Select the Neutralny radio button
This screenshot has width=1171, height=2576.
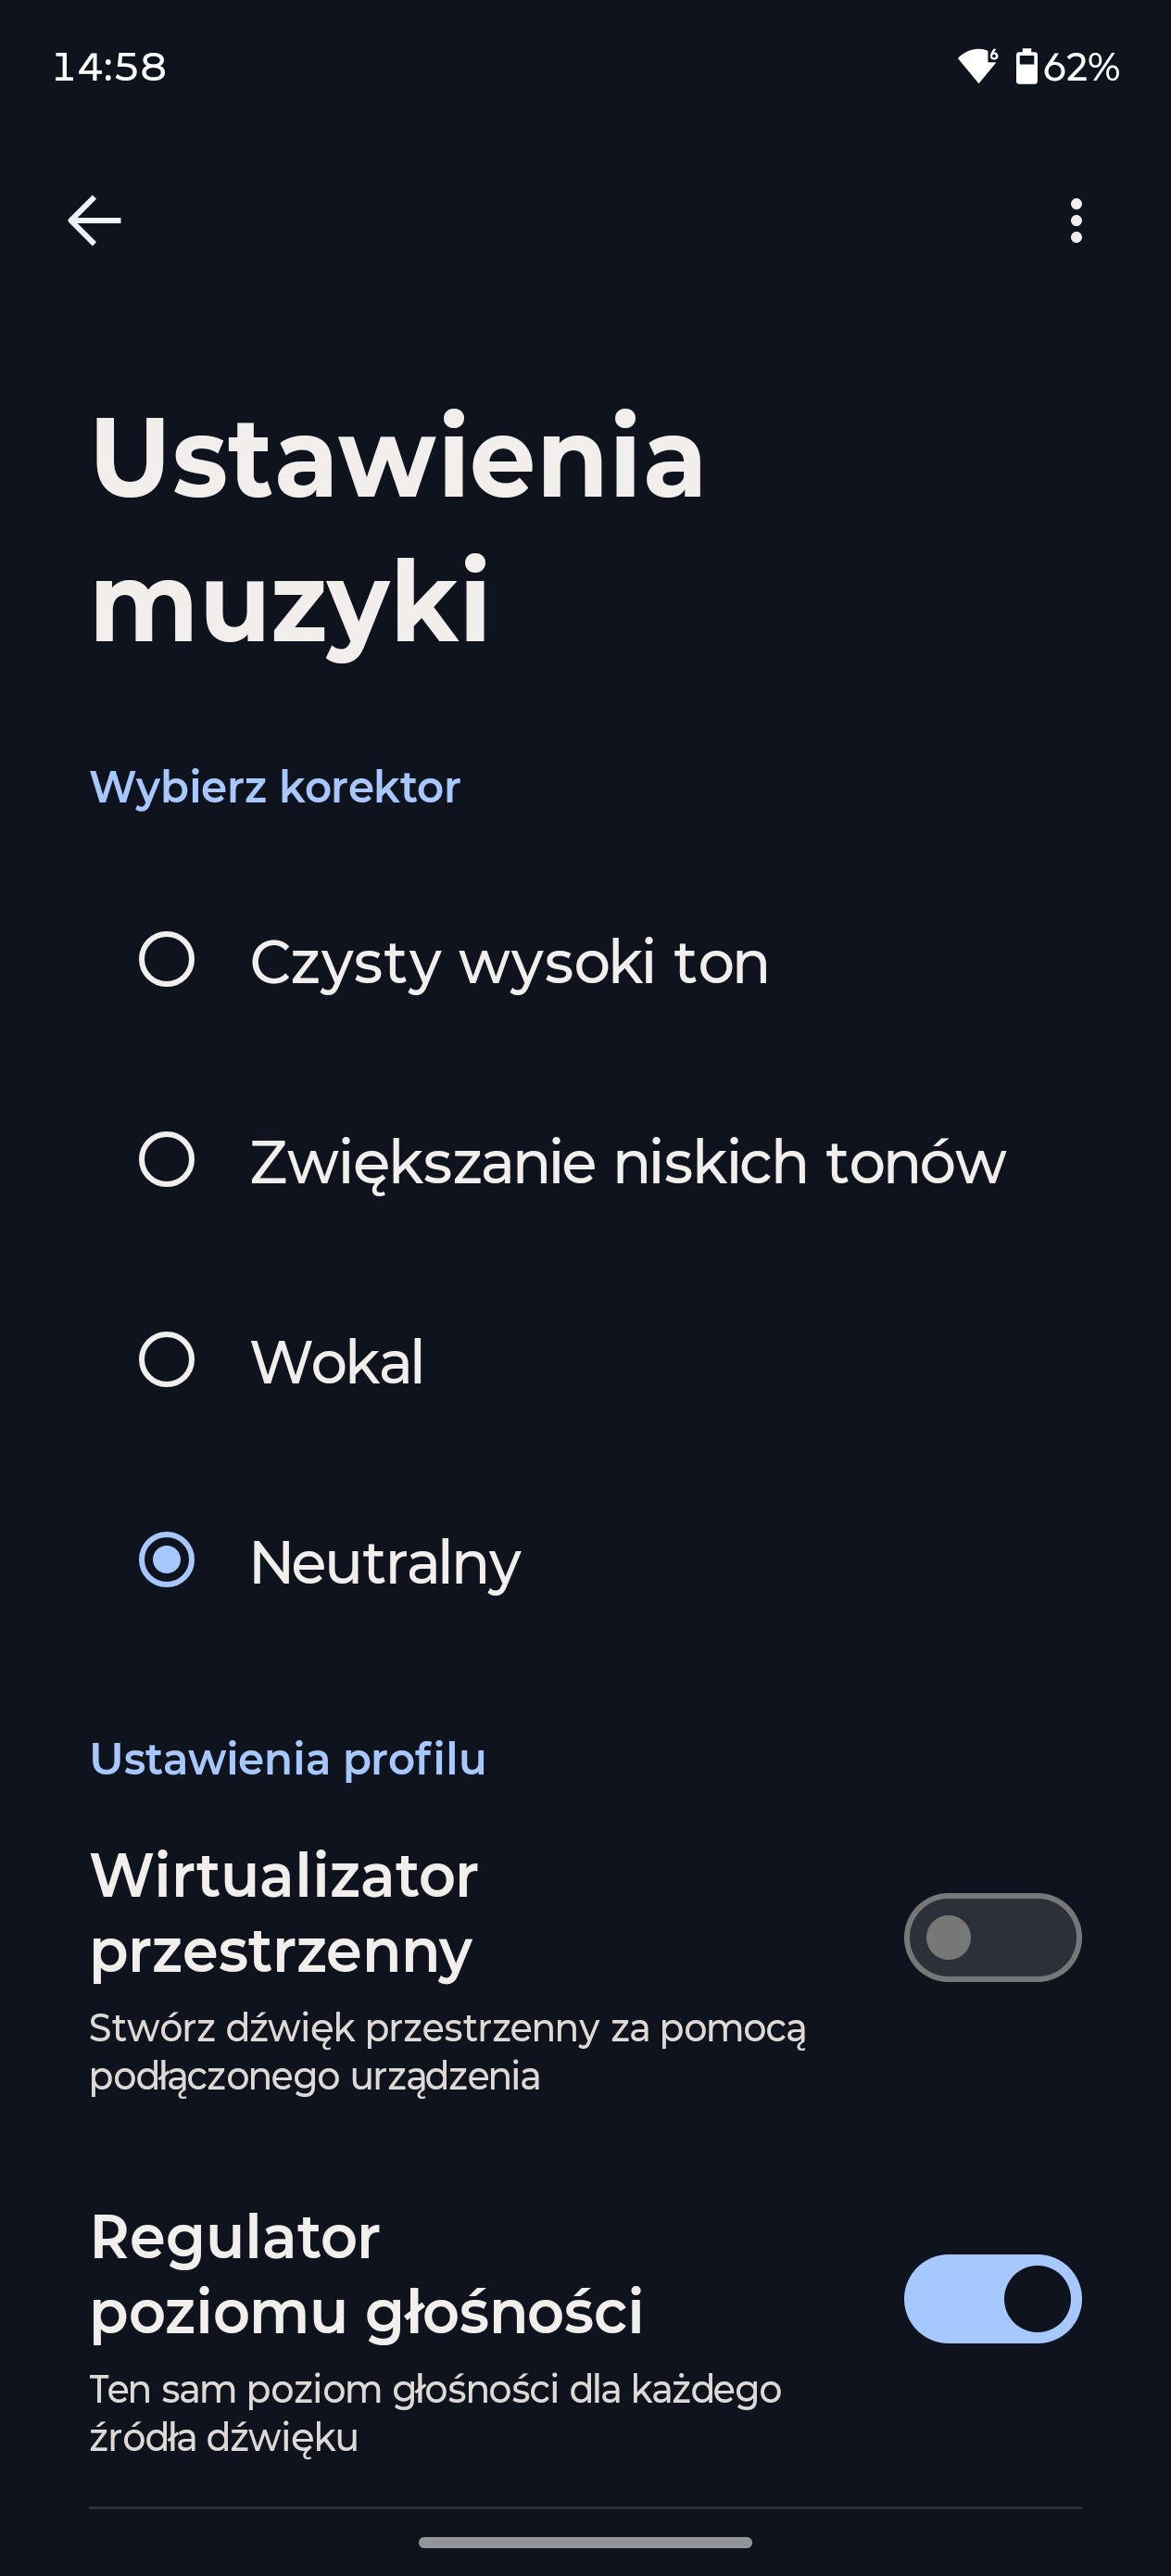pos(166,1560)
